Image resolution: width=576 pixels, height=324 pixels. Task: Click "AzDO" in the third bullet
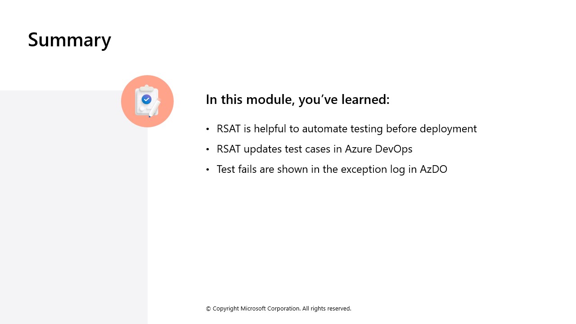pos(433,169)
